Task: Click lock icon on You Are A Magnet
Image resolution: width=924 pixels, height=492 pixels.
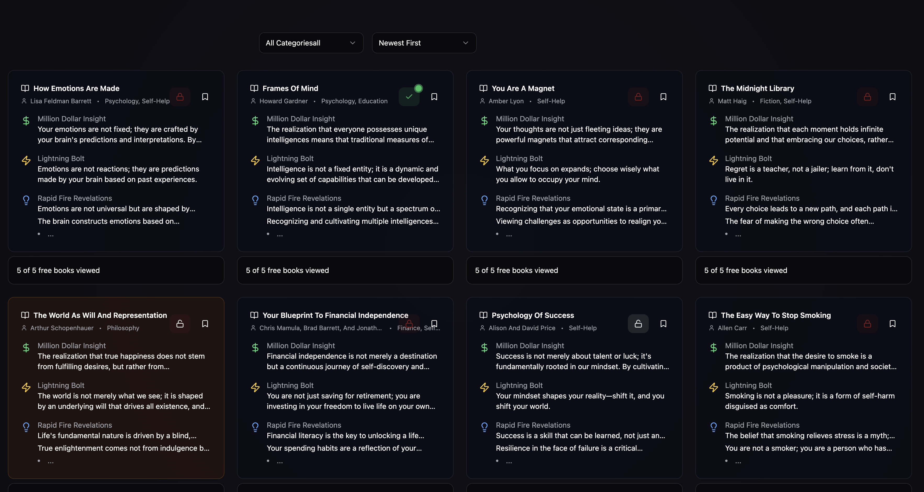Action: 638,97
